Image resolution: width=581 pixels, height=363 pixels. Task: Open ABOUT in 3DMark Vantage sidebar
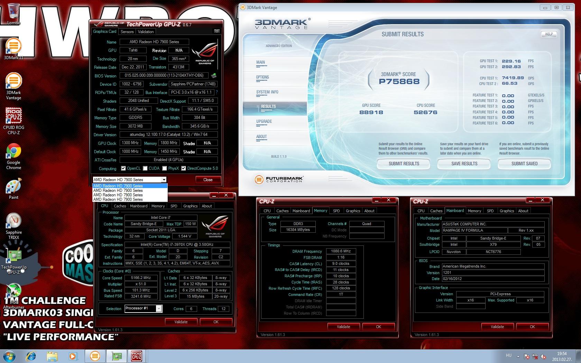(261, 137)
